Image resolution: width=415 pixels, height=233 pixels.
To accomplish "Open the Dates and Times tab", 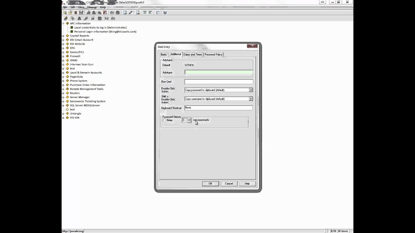I will [x=193, y=54].
